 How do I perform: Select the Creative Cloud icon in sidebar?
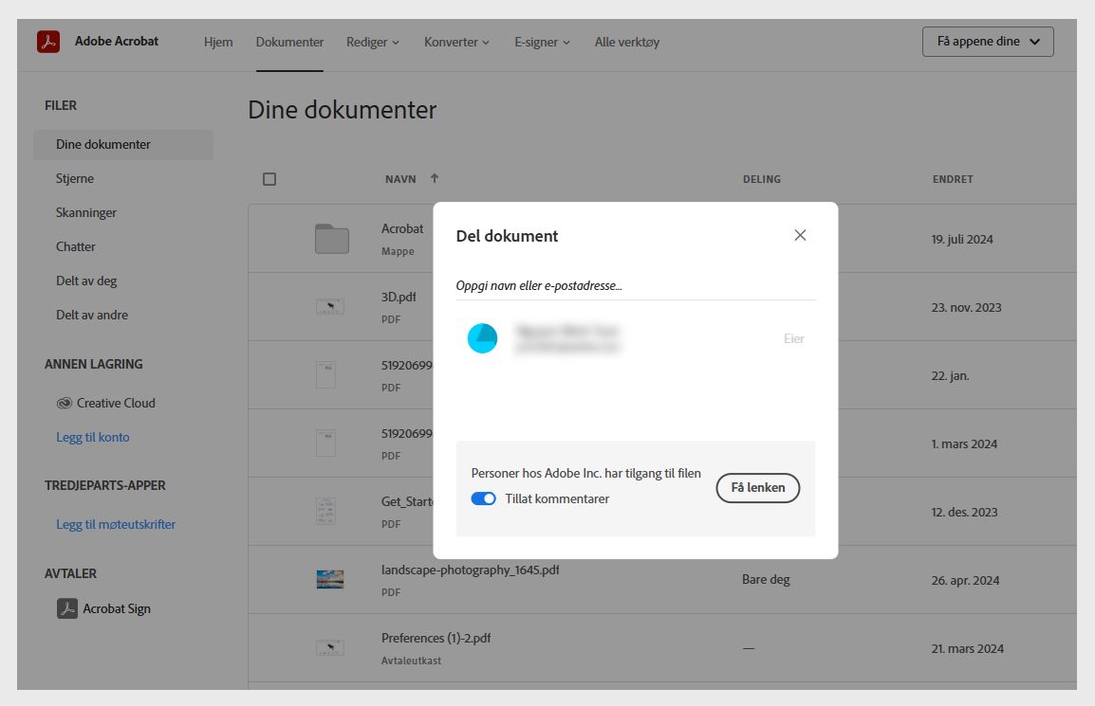pyautogui.click(x=64, y=403)
